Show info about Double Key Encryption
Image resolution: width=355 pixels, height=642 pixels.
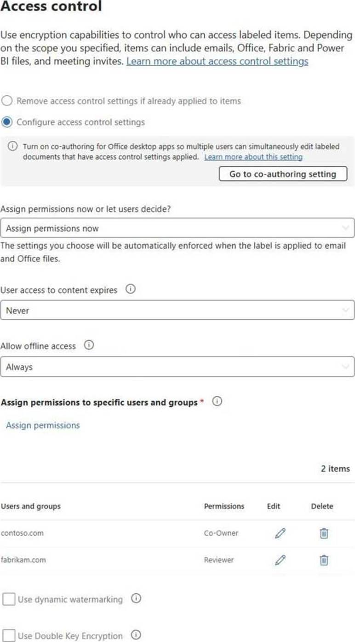tap(136, 635)
